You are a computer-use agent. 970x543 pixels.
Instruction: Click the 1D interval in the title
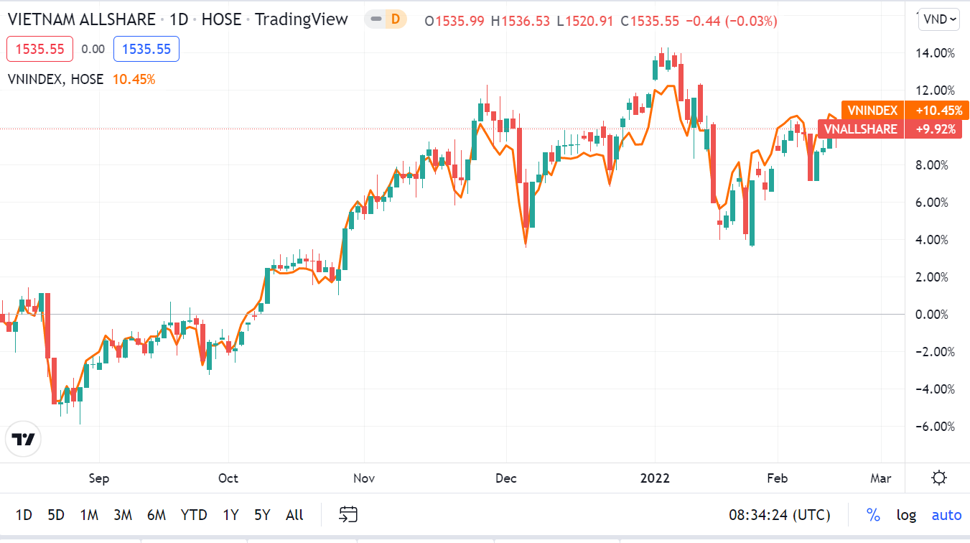point(179,19)
